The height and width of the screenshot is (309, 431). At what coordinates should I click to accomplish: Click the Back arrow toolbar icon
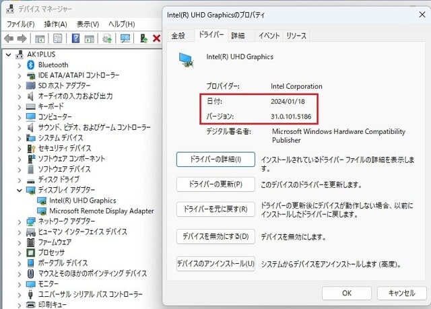(x=9, y=38)
